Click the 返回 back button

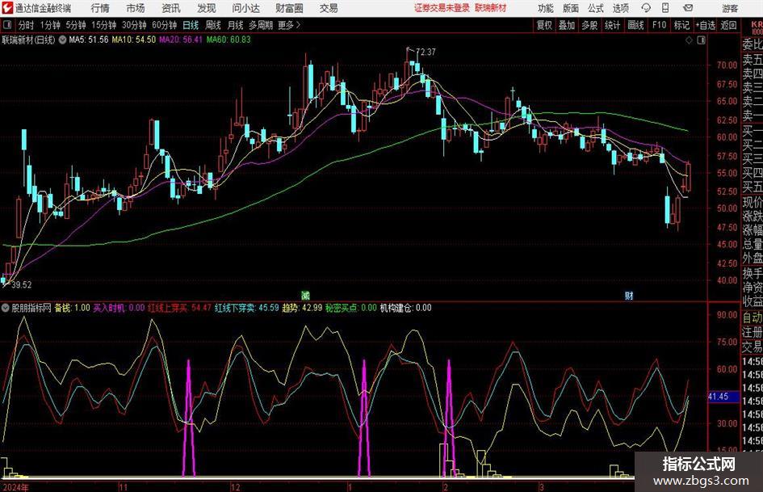coord(728,25)
